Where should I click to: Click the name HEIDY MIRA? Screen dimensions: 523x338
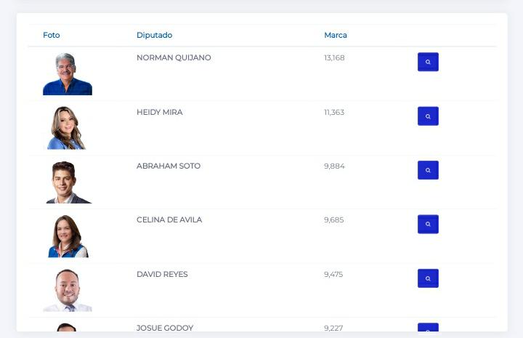coord(160,112)
